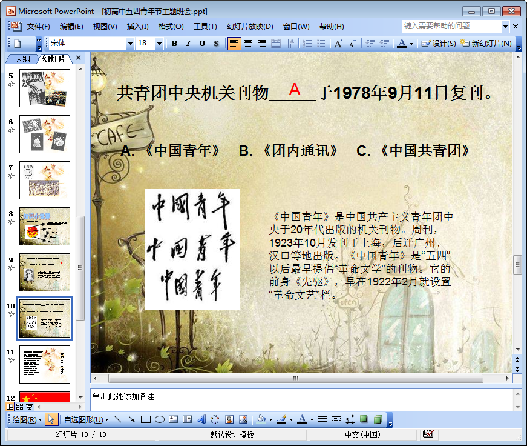Toggle the Select Objects pointer tool
Viewport: 527px width, 446px height.
pyautogui.click(x=51, y=419)
